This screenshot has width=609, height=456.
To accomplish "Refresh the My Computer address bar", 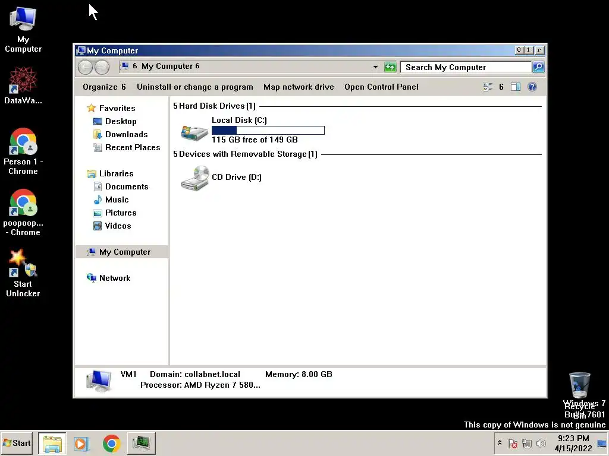I will 390,67.
